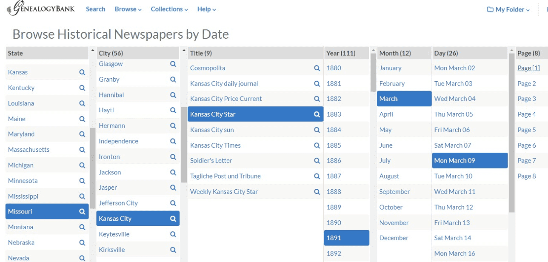Open the My Folder dropdown

[508, 9]
